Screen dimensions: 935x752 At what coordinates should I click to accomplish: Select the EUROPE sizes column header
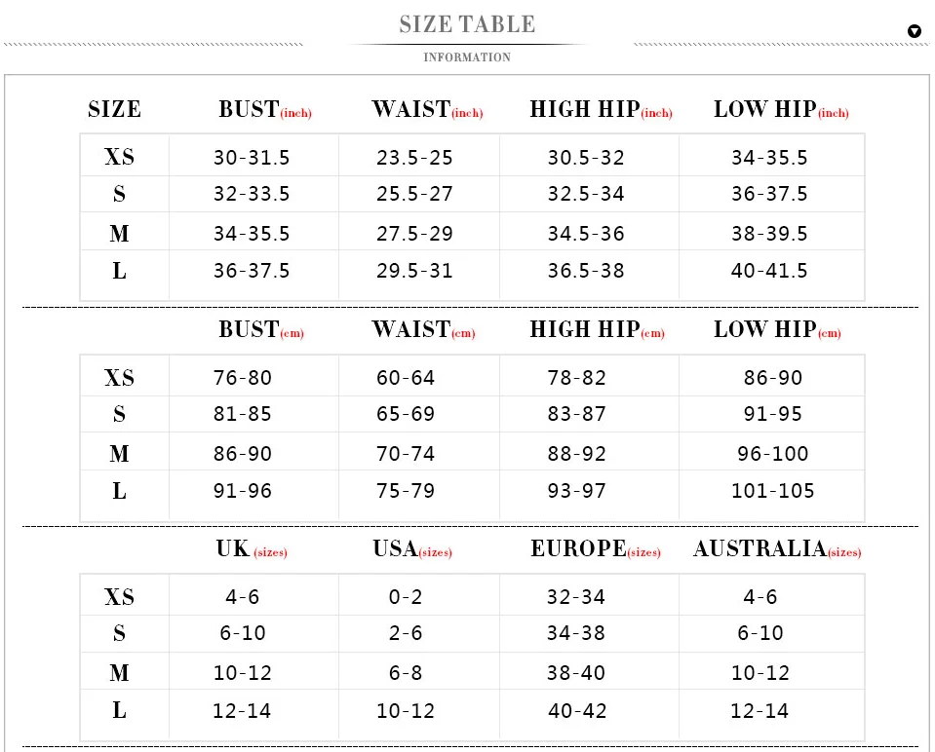point(596,548)
